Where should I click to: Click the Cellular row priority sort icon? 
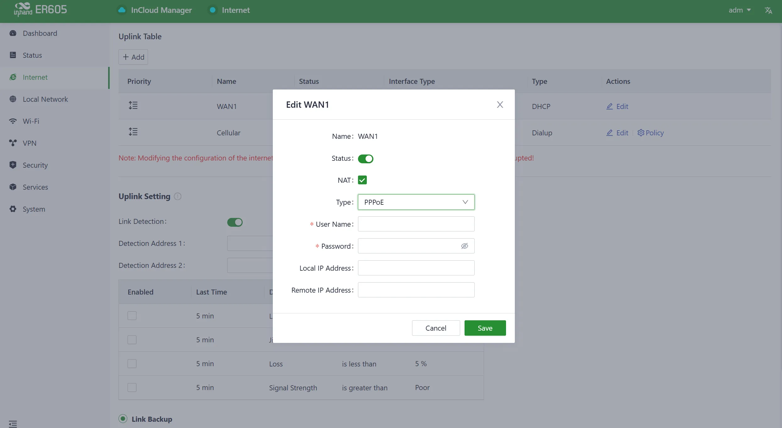coord(133,132)
